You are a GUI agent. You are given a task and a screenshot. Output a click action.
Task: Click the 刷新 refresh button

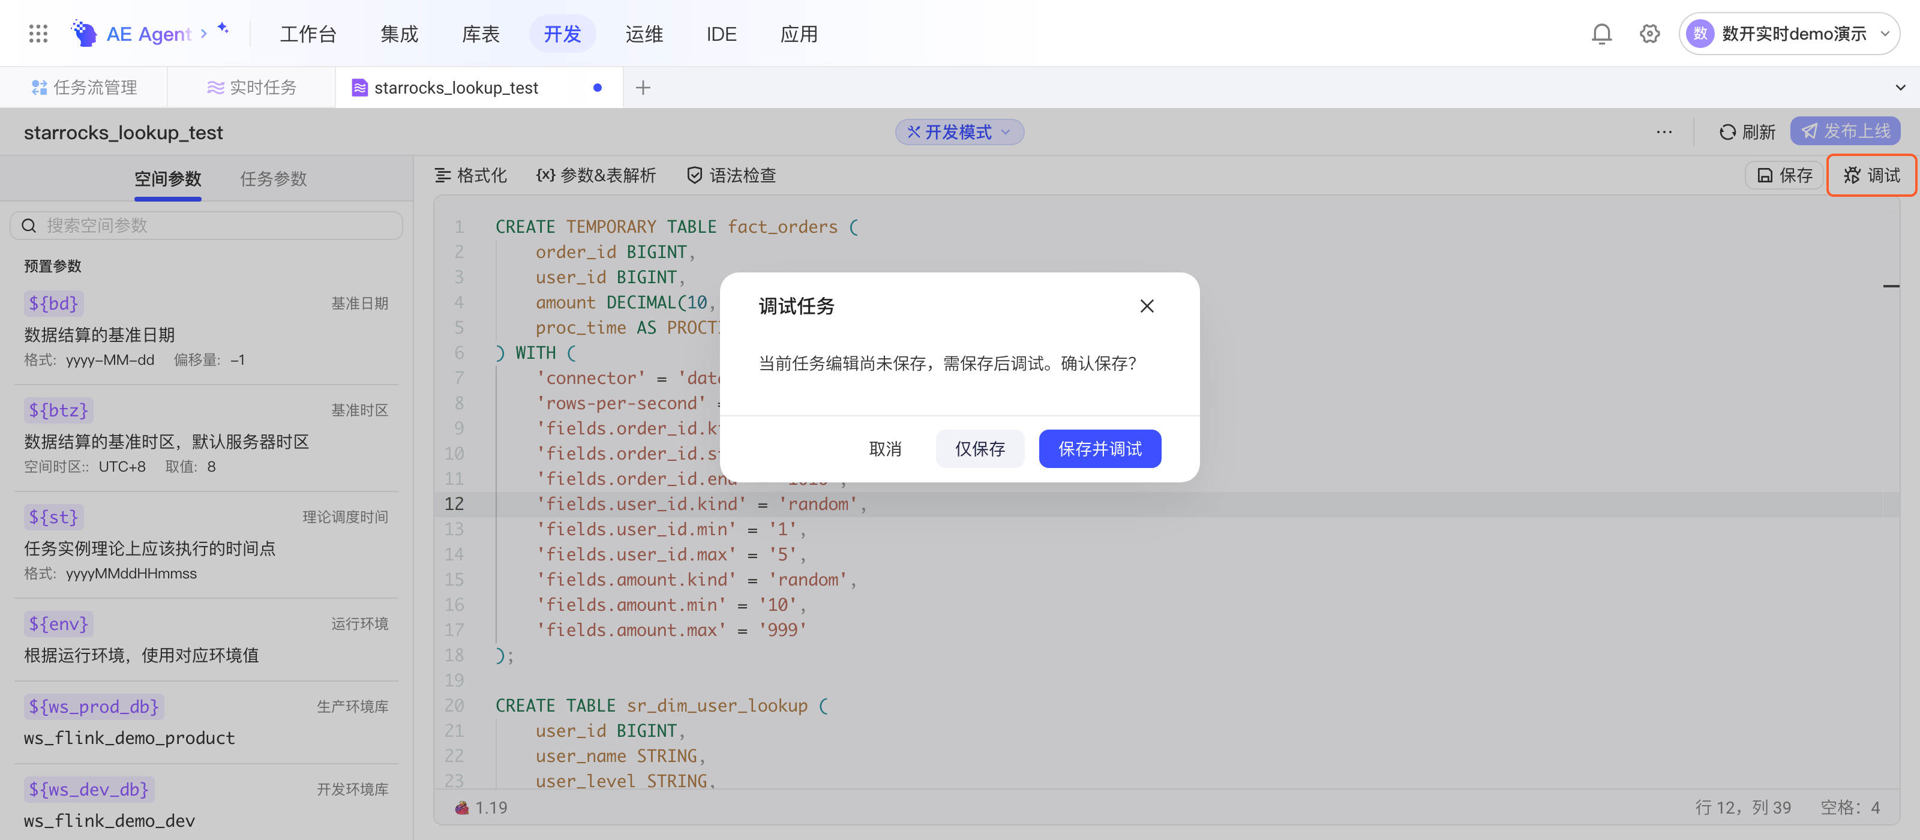click(x=1747, y=132)
